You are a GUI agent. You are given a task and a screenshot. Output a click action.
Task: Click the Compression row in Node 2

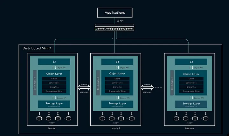[117, 83]
